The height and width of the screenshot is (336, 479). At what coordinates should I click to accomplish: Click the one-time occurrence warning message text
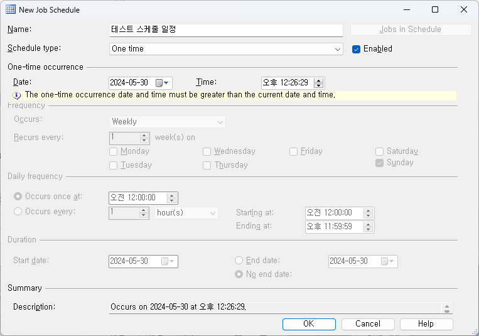click(x=180, y=95)
